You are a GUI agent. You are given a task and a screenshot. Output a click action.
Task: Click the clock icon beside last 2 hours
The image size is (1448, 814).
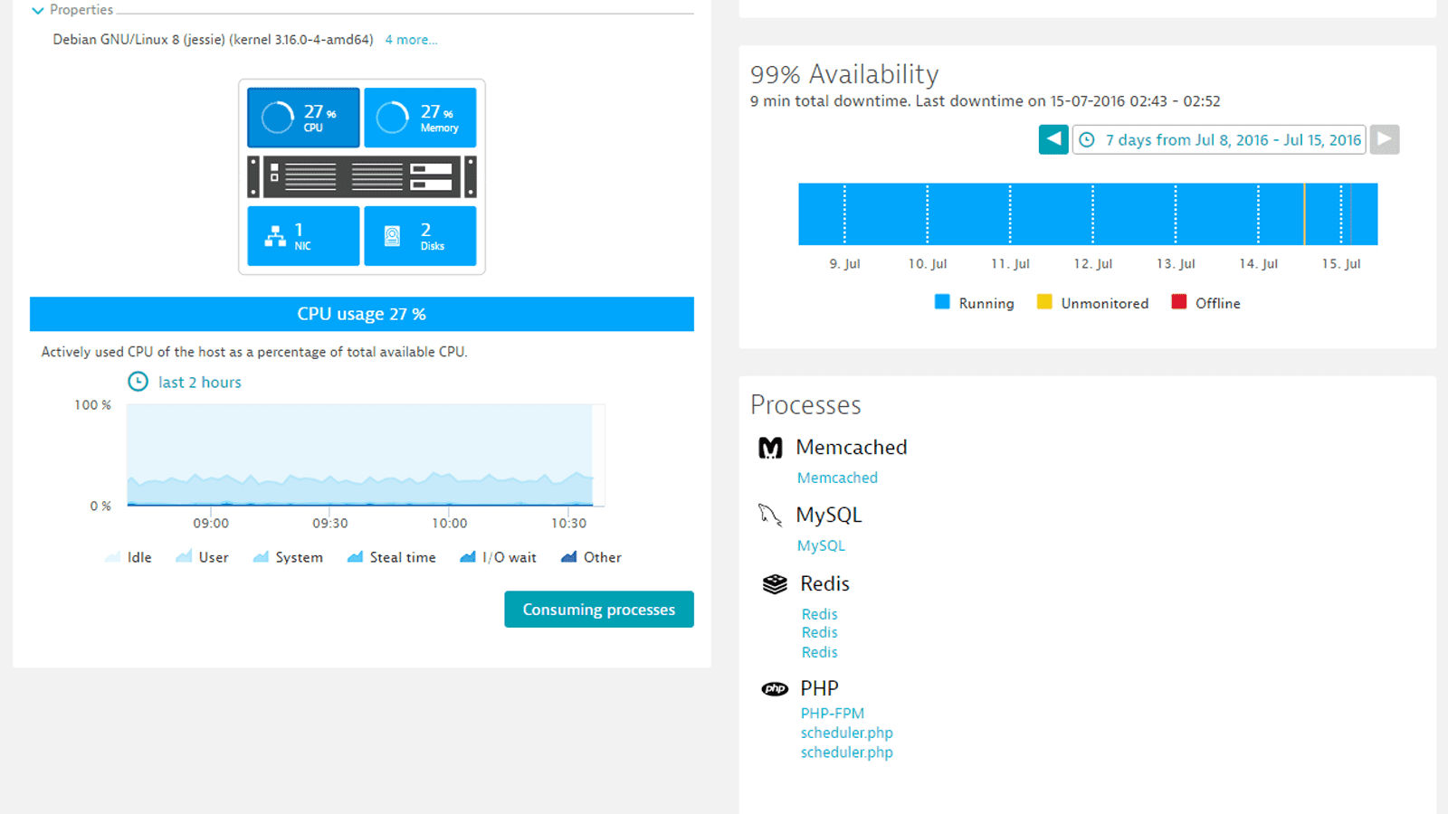click(x=138, y=382)
